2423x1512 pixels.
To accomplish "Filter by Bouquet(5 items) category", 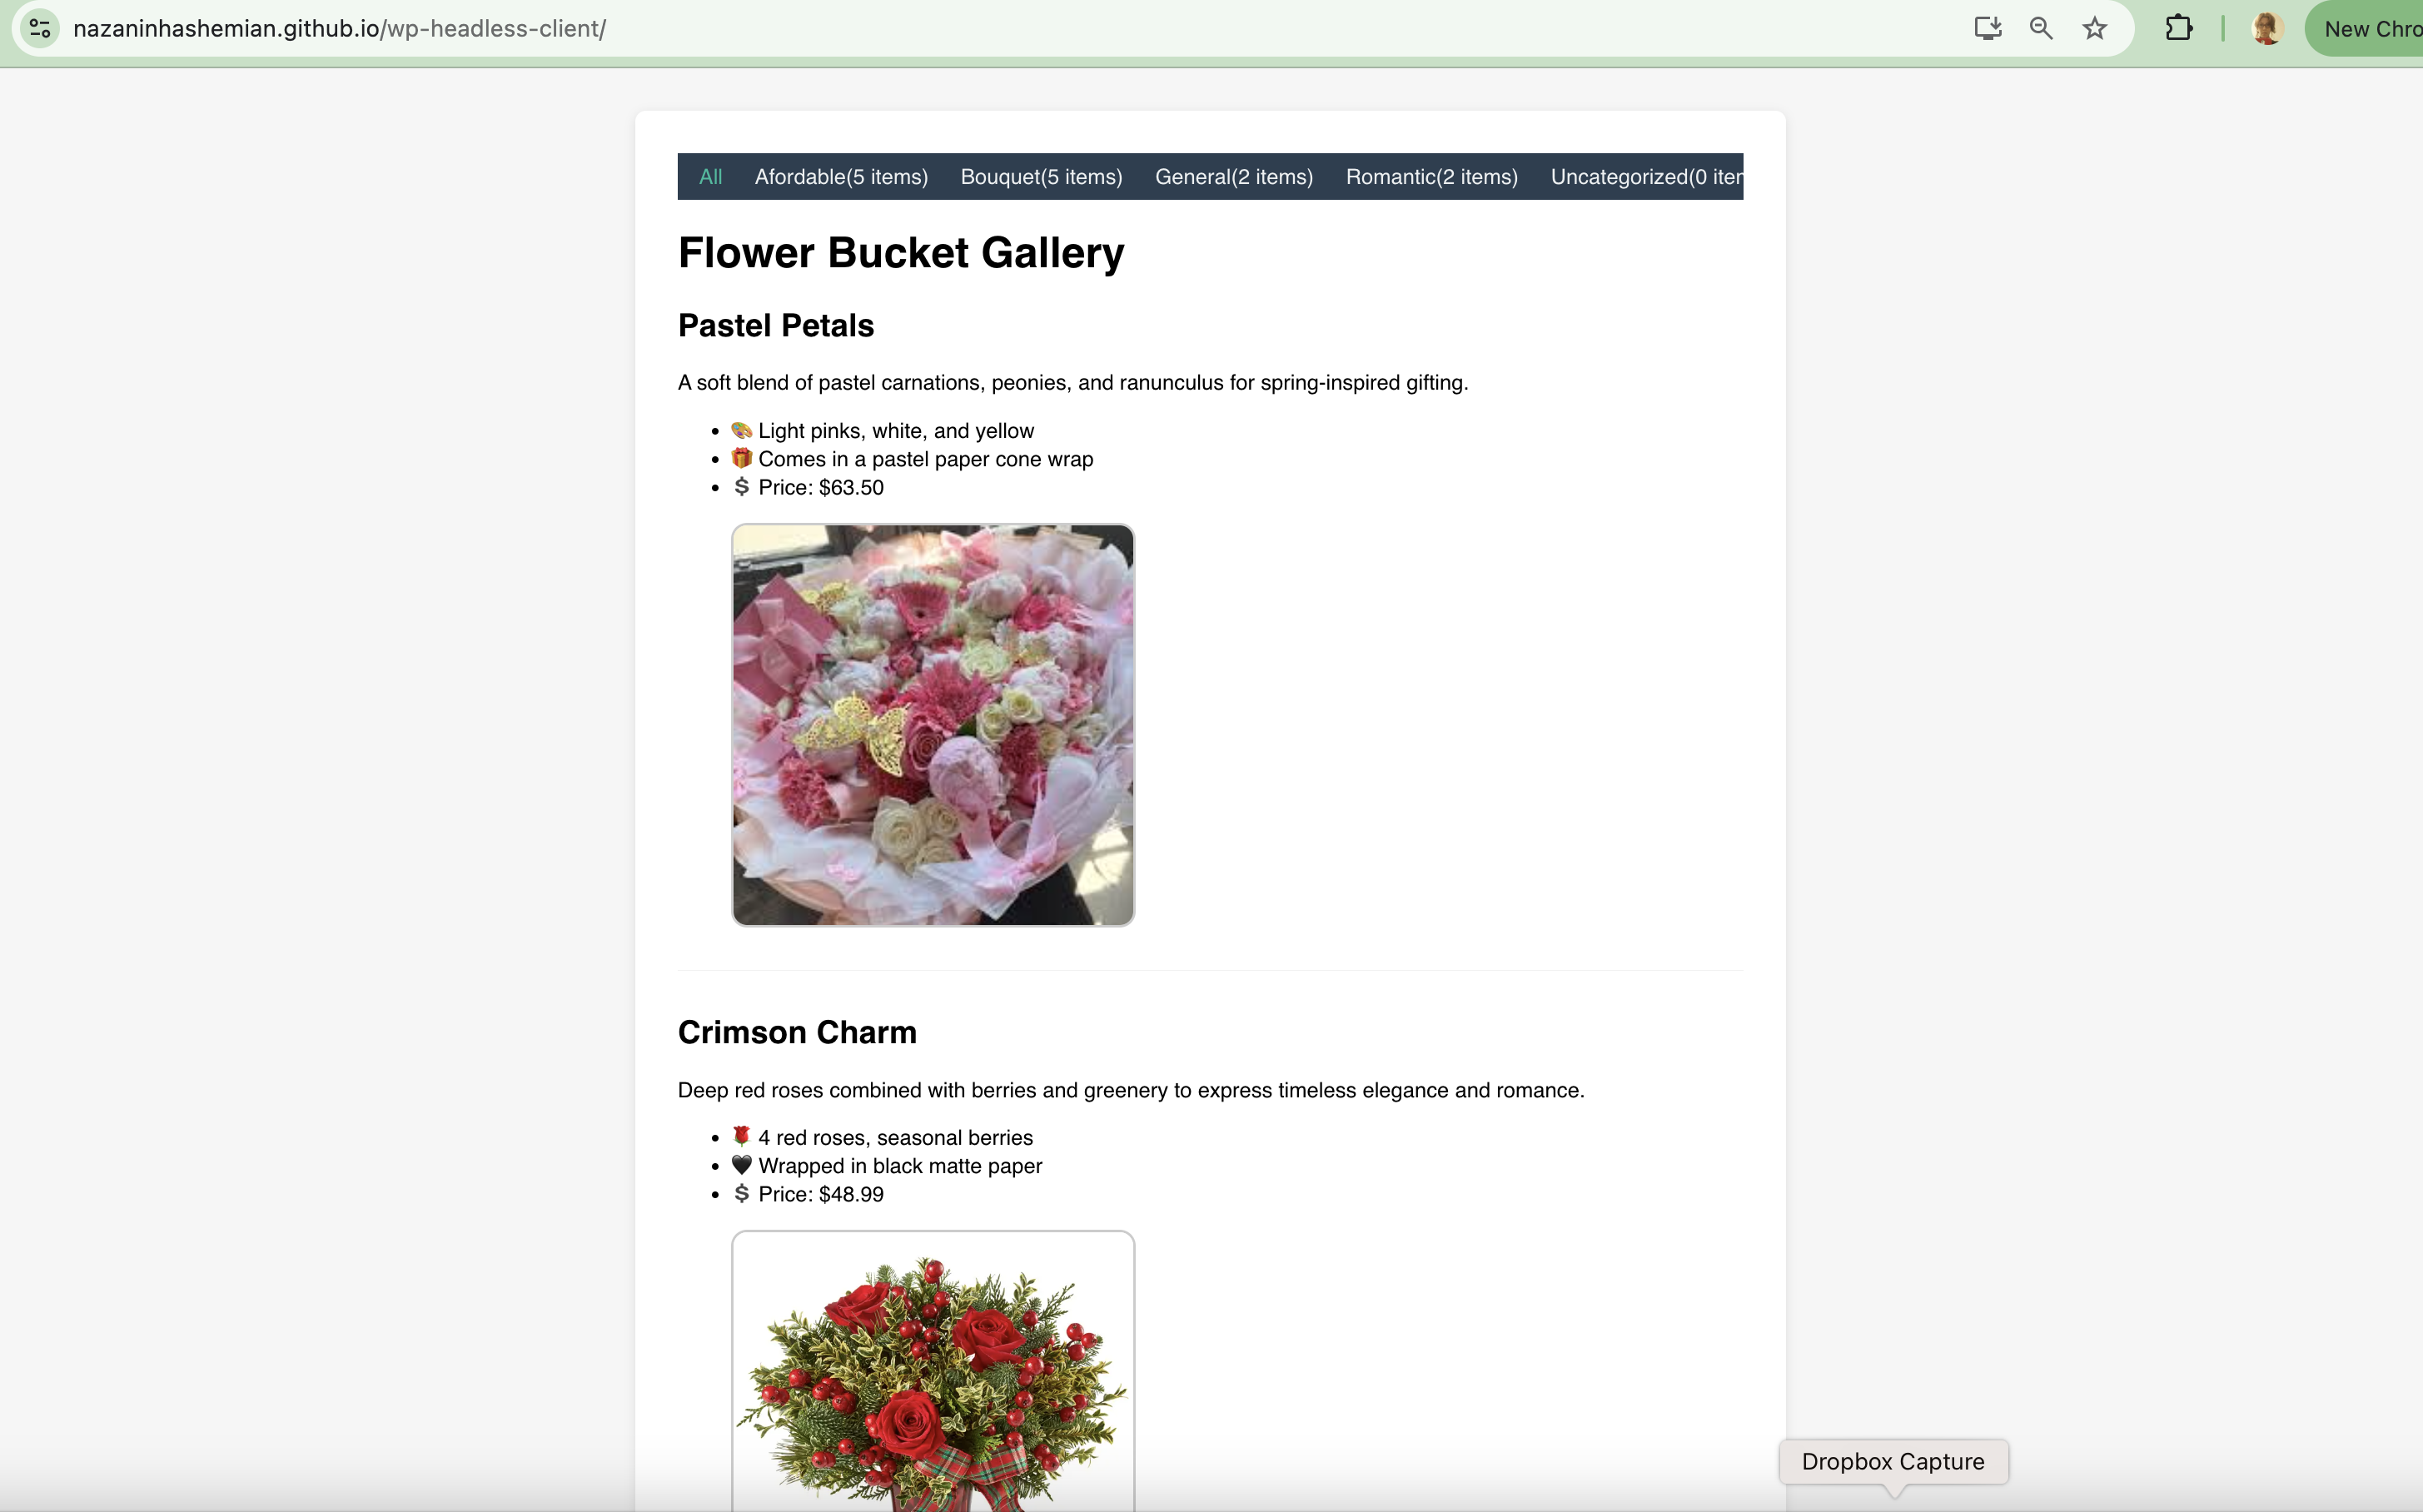I will click(1041, 177).
